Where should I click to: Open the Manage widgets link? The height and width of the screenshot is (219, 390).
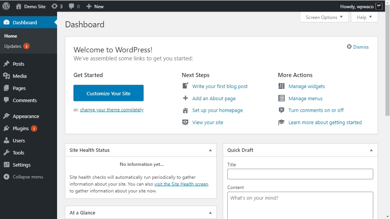tap(307, 86)
